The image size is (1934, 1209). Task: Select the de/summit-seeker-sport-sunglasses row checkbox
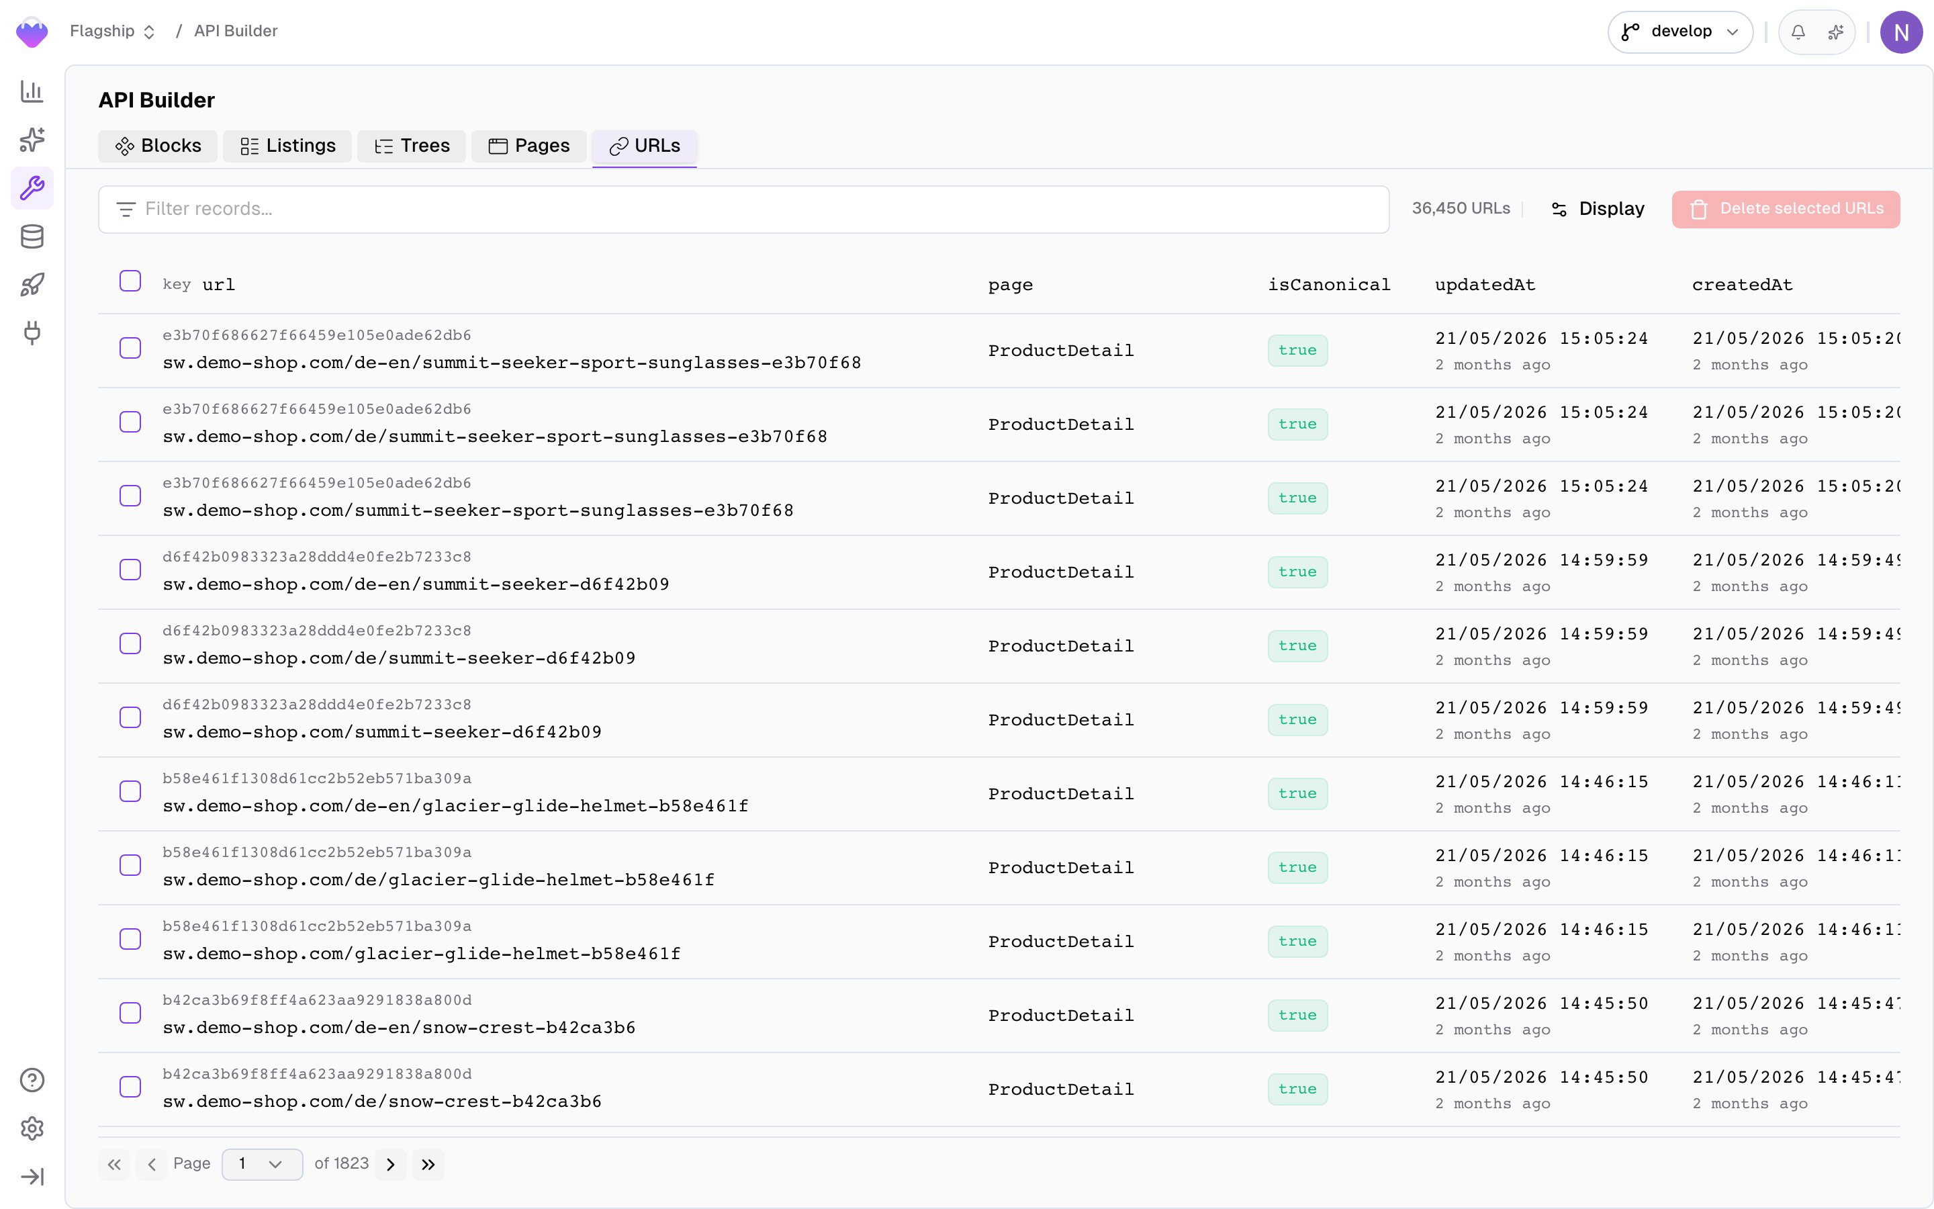[130, 421]
